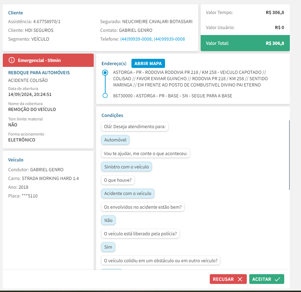
Task: Click the info icon in Emergencial banner
Action: pyautogui.click(x=12, y=60)
